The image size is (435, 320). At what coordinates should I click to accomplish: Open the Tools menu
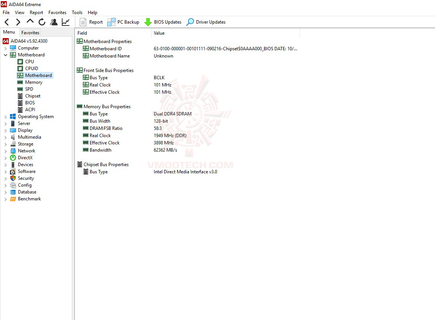[77, 13]
